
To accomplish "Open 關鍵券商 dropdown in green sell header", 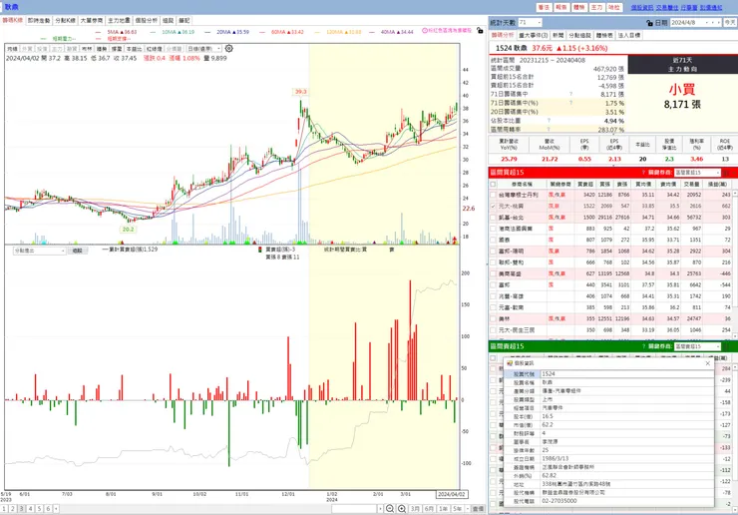I will 697,346.
